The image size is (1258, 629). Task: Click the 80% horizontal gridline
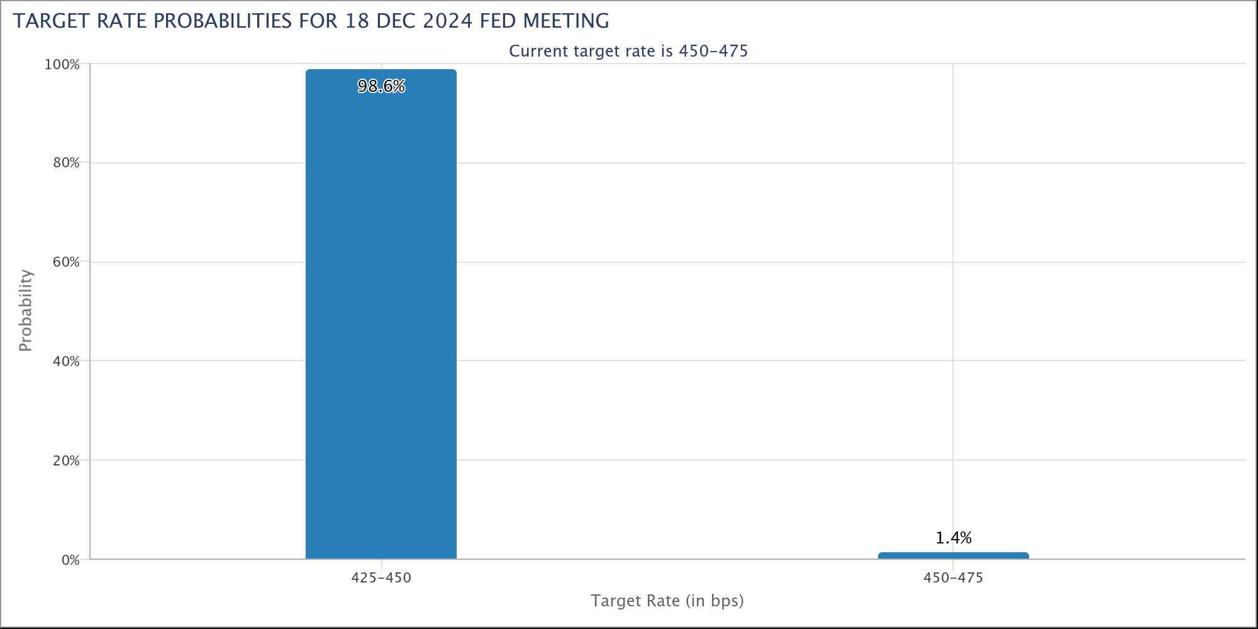coord(692,163)
